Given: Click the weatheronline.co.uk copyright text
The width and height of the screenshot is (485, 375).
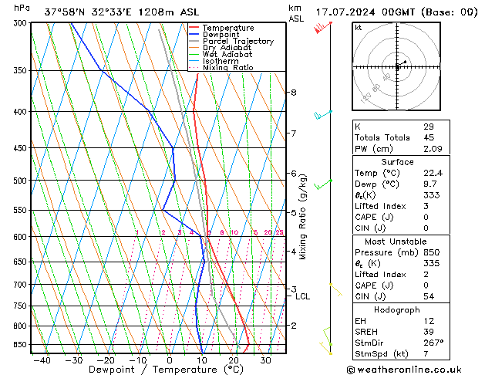Looking at the screenshot, I should pyautogui.click(x=404, y=370).
